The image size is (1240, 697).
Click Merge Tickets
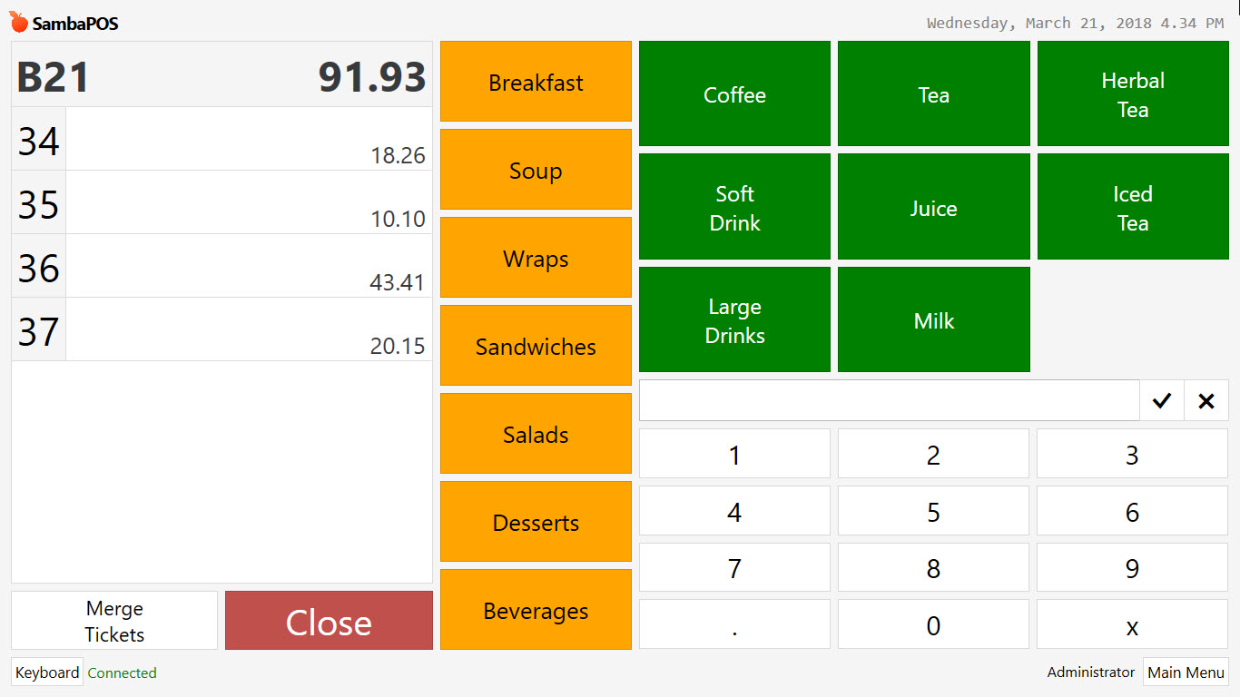113,620
